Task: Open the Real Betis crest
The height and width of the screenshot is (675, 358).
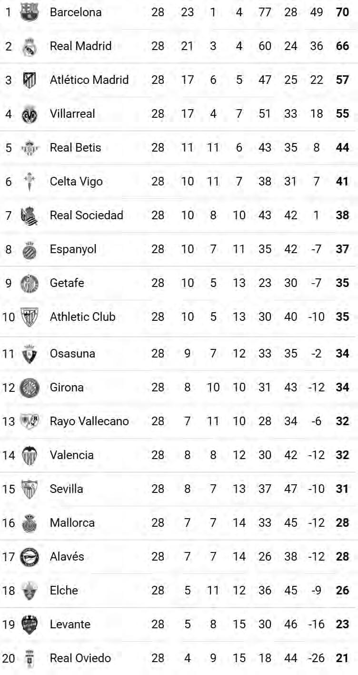Action: [x=29, y=148]
